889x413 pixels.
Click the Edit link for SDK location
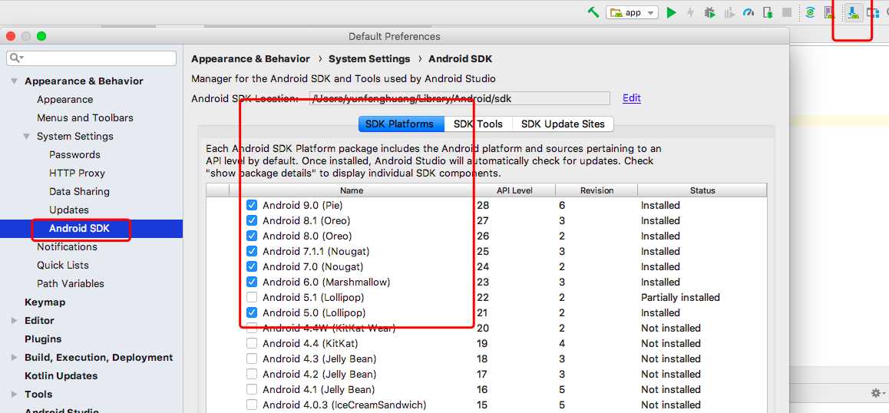tap(632, 97)
